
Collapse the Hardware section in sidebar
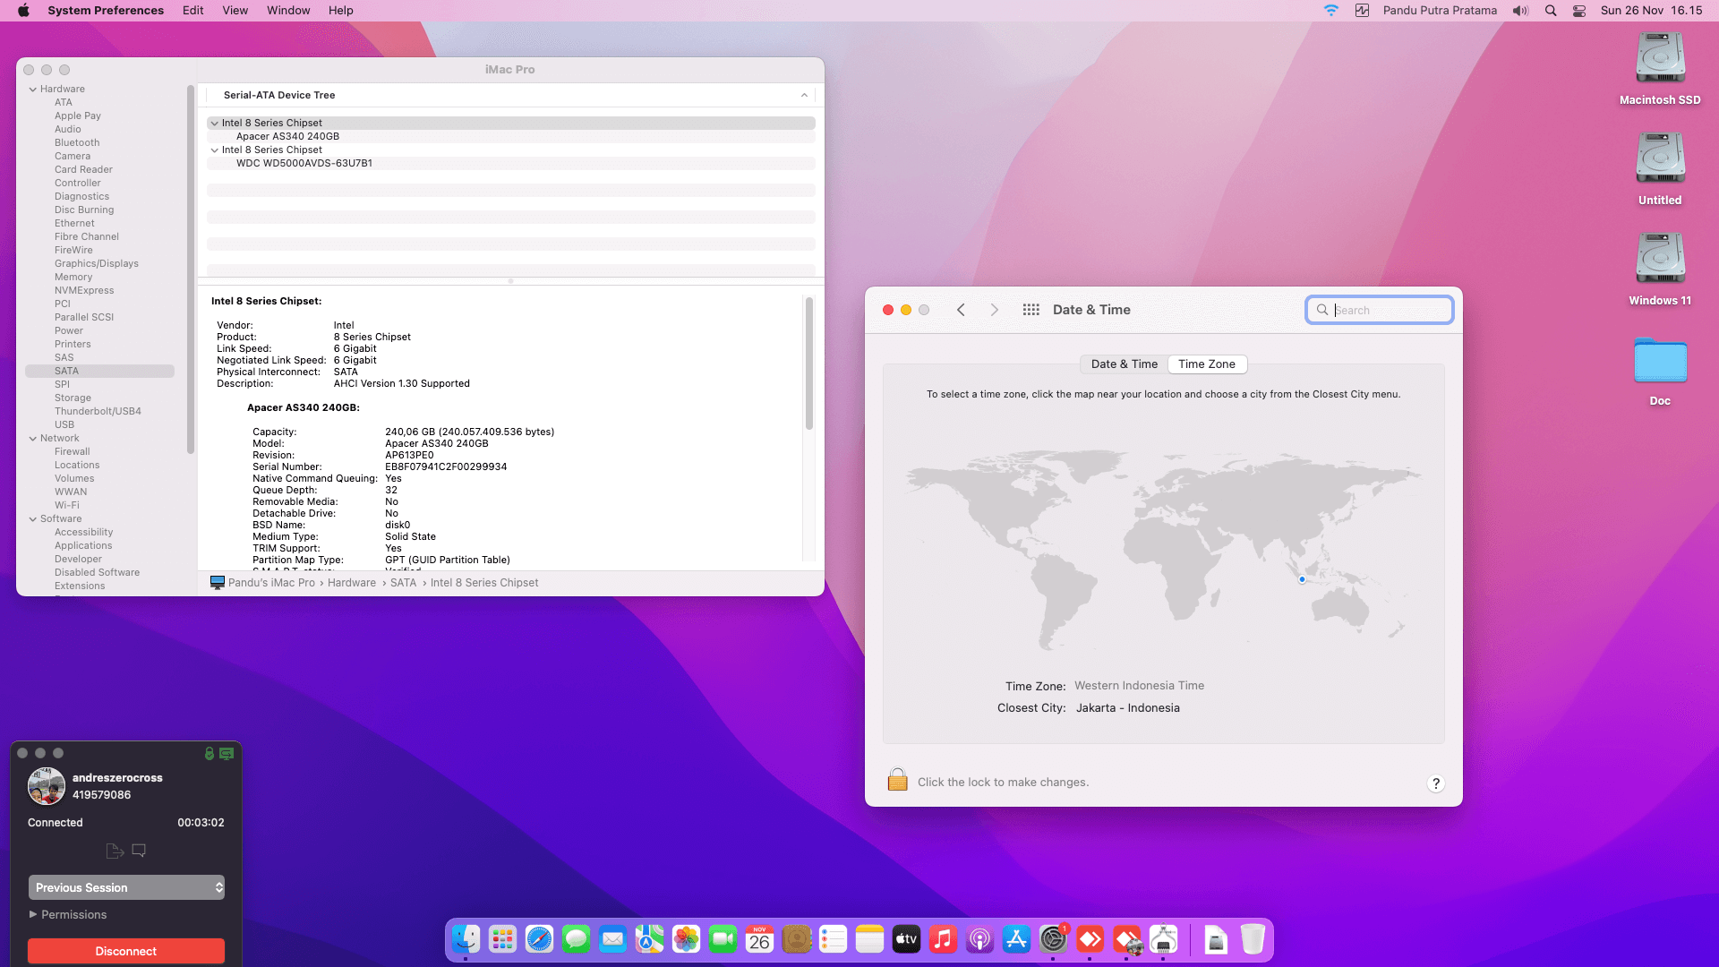33,90
